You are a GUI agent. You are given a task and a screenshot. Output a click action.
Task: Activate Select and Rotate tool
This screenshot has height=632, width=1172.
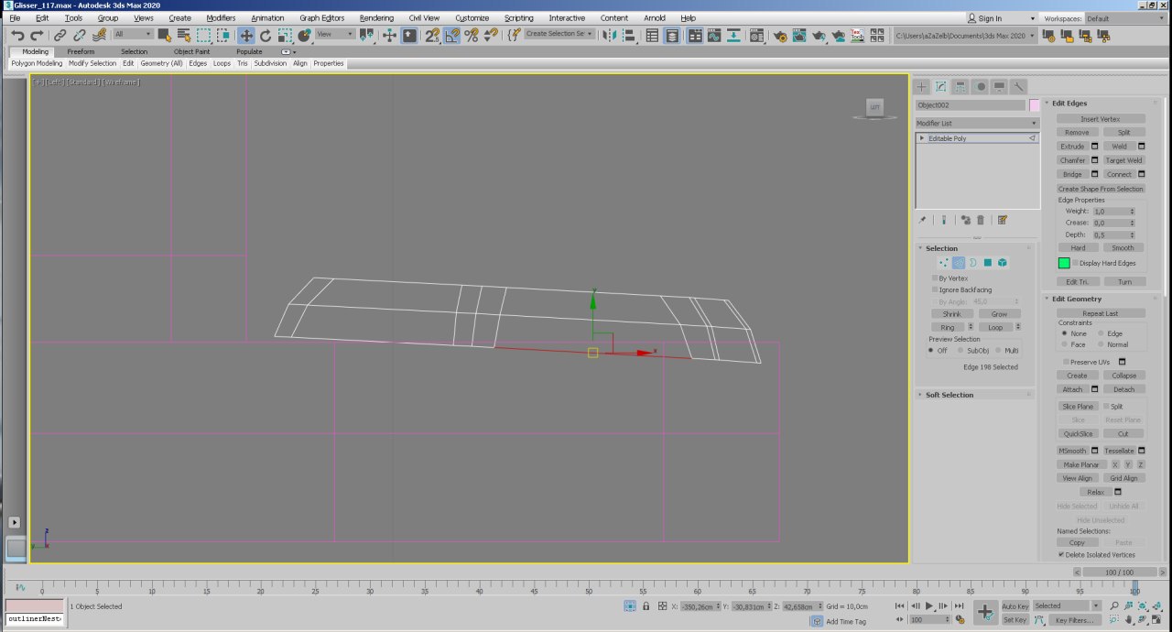266,35
